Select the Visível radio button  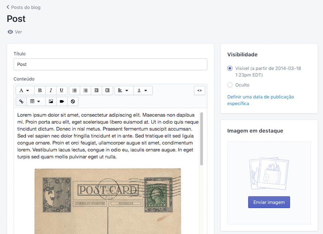tap(230, 68)
